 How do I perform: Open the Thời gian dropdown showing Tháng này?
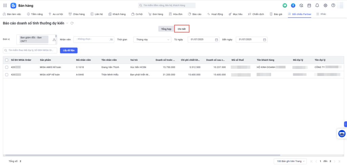152,40
